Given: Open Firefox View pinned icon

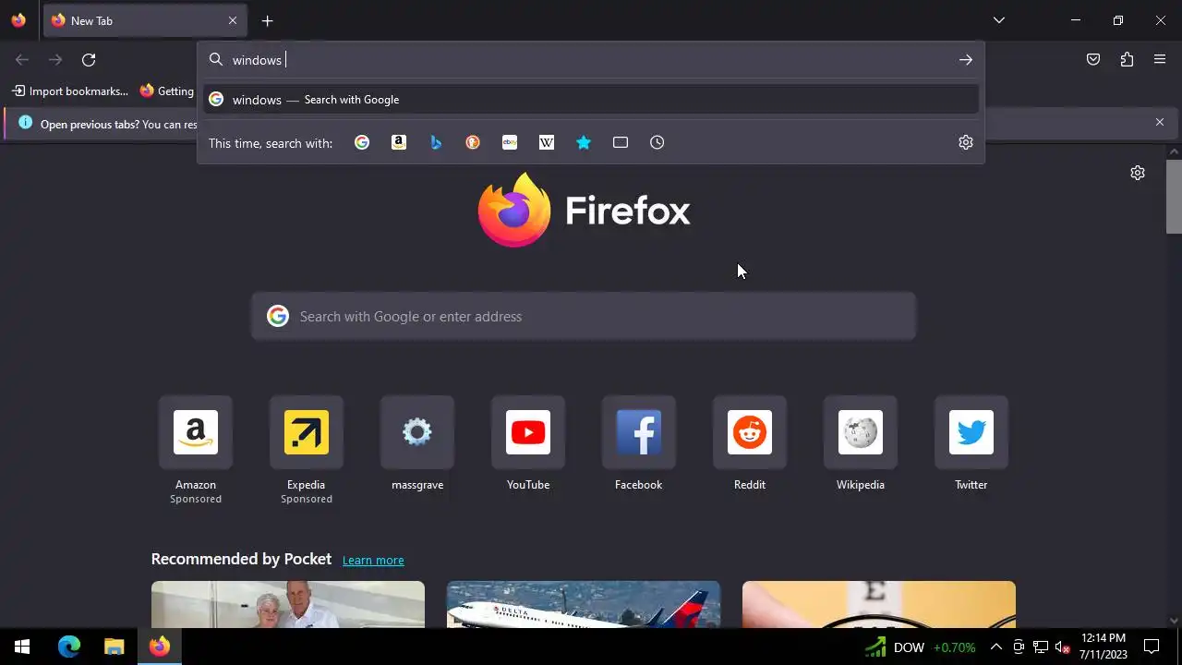Looking at the screenshot, I should (x=18, y=20).
